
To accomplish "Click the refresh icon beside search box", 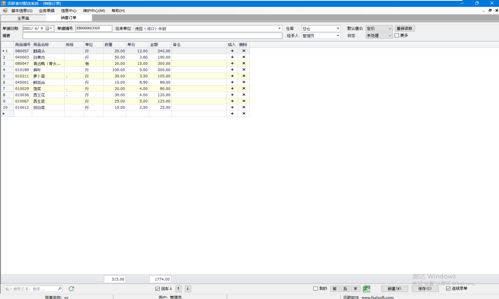I will point(71,289).
